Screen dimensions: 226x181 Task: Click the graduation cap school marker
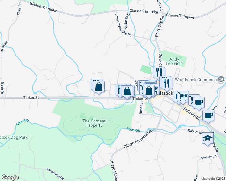click(x=208, y=138)
